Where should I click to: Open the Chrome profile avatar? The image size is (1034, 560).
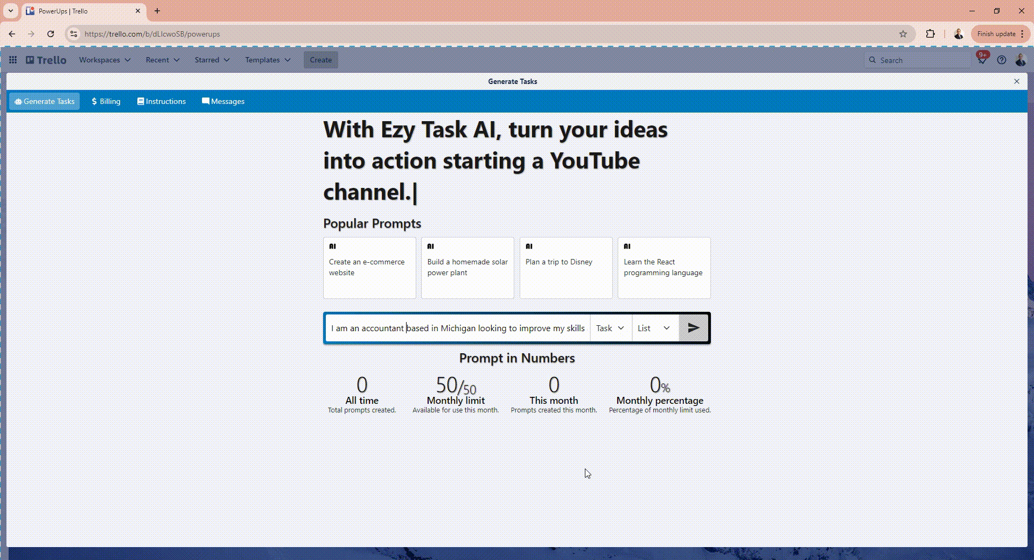[959, 34]
